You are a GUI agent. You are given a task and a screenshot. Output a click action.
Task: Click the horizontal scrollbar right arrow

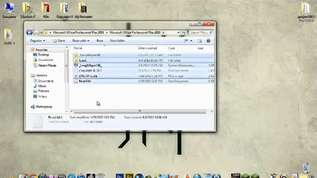[x=211, y=111]
